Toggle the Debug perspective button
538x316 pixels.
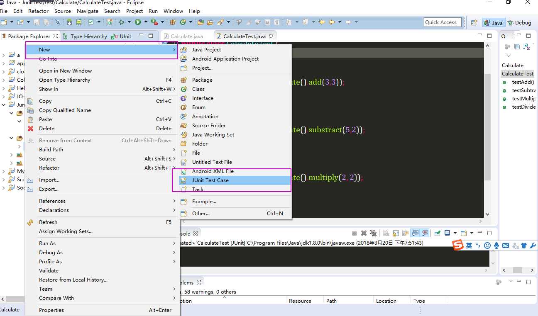click(x=519, y=23)
